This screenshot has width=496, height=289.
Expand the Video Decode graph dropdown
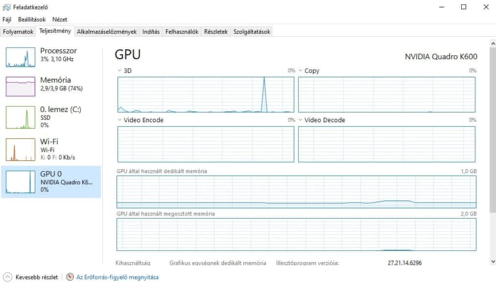pyautogui.click(x=301, y=120)
